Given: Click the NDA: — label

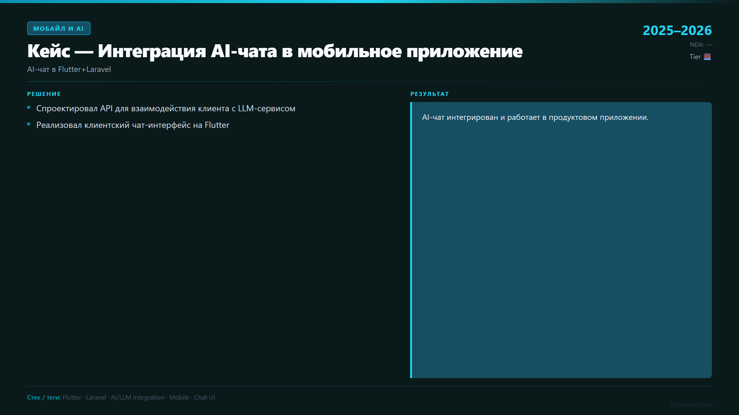Looking at the screenshot, I should pos(701,45).
